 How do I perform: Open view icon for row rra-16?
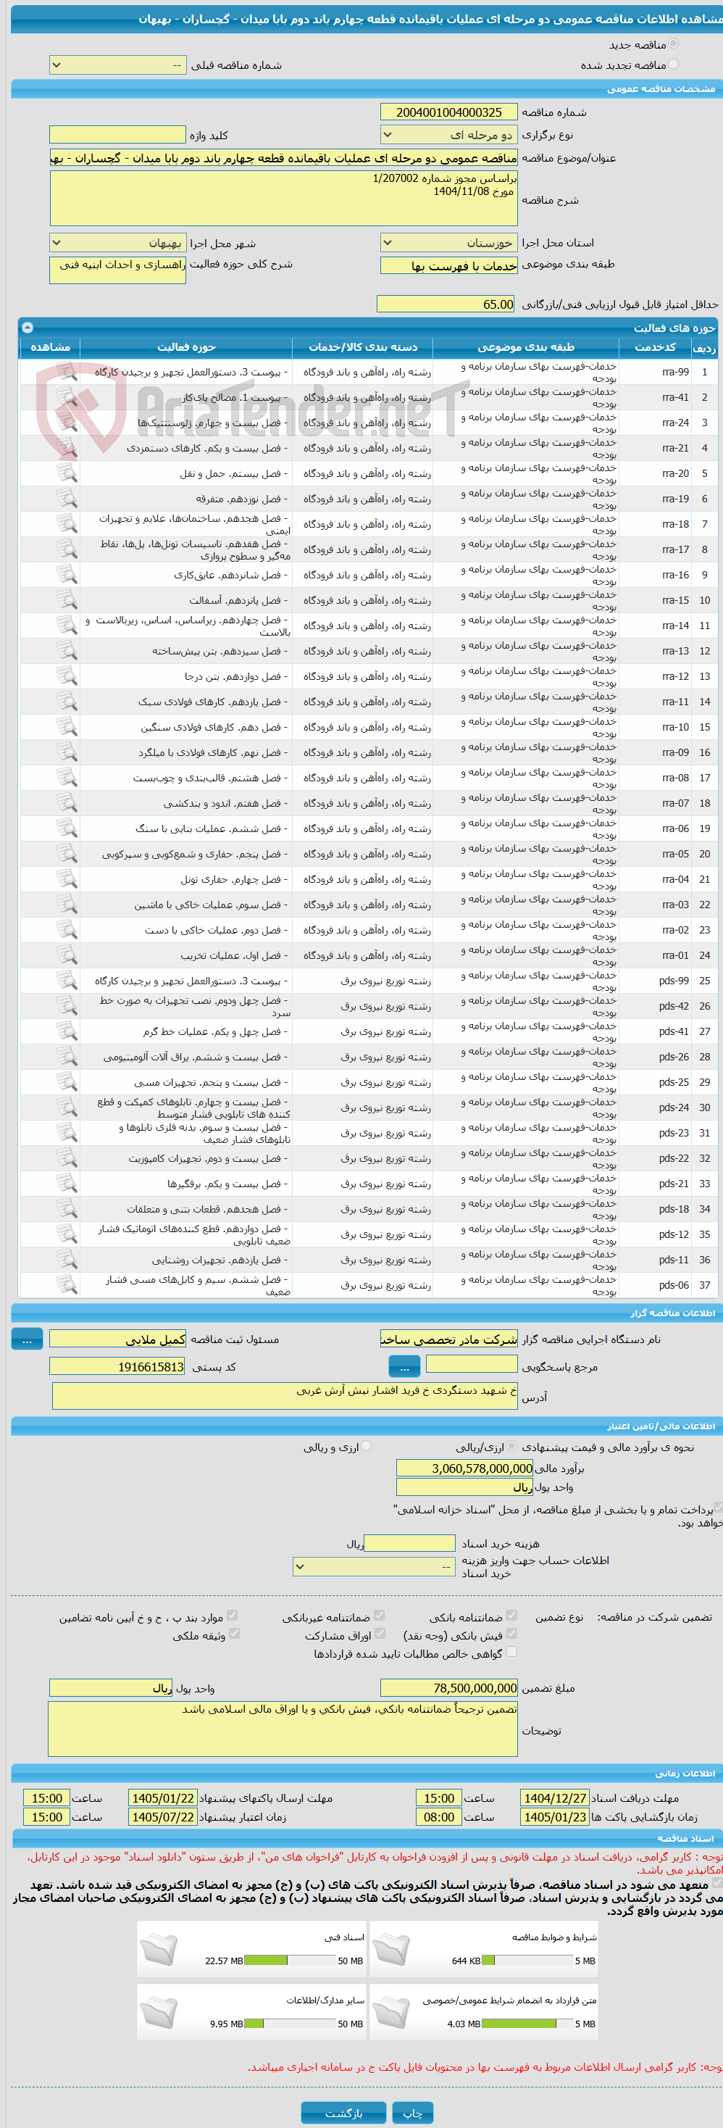66,574
